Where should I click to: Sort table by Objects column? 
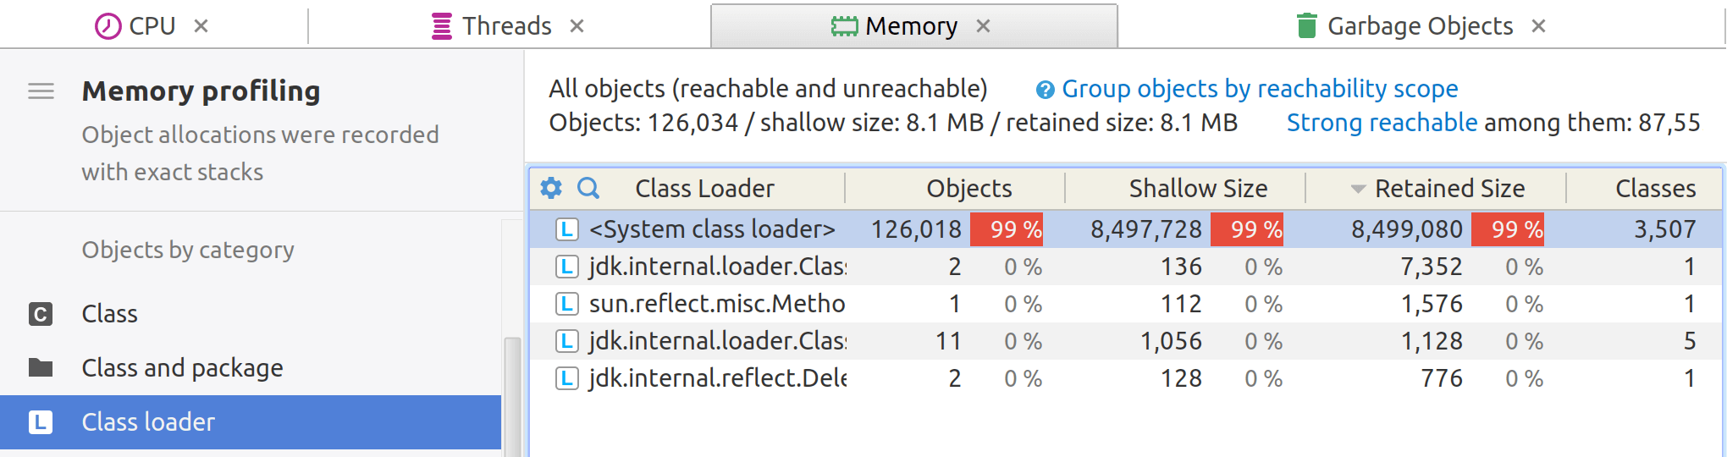pyautogui.click(x=969, y=189)
